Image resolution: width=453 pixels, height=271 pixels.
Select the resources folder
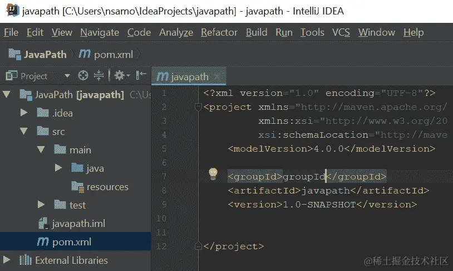(x=107, y=187)
